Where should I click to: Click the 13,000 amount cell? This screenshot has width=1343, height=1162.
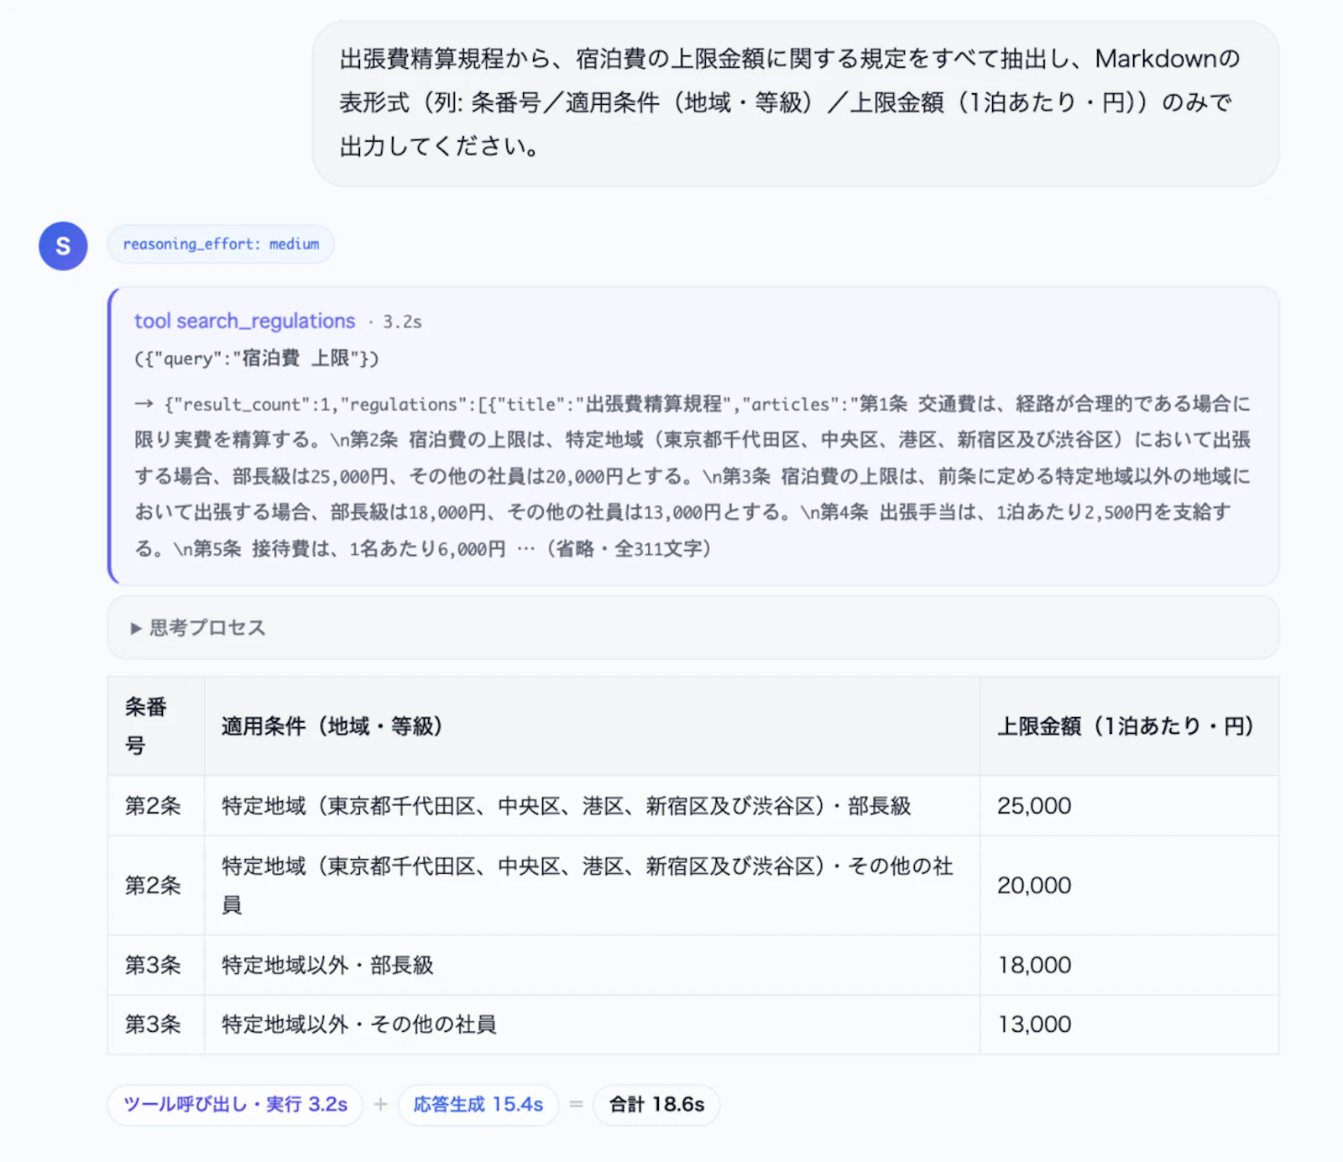[1129, 1024]
